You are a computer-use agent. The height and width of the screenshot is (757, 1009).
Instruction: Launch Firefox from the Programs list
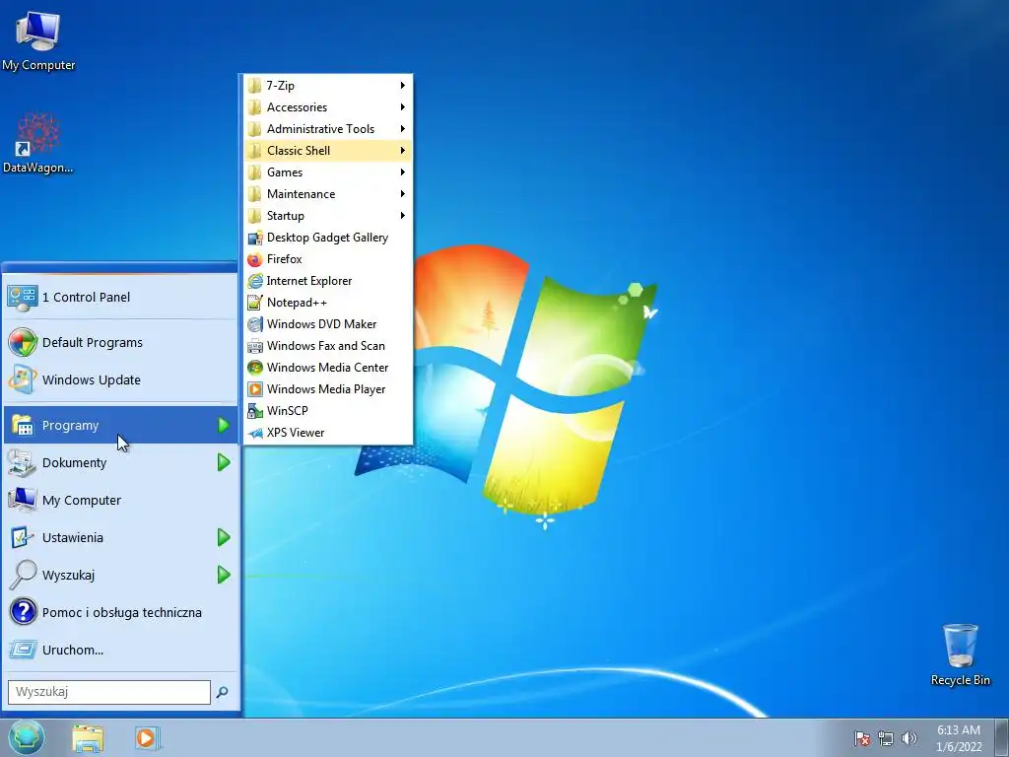click(327, 259)
